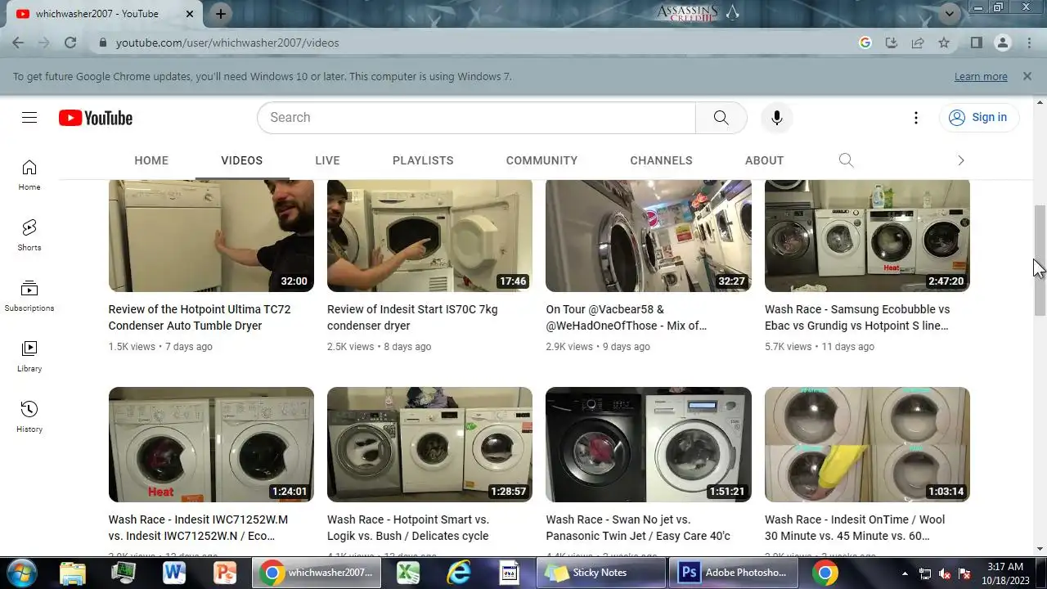Open PowerPoint from the taskbar

pos(225,573)
